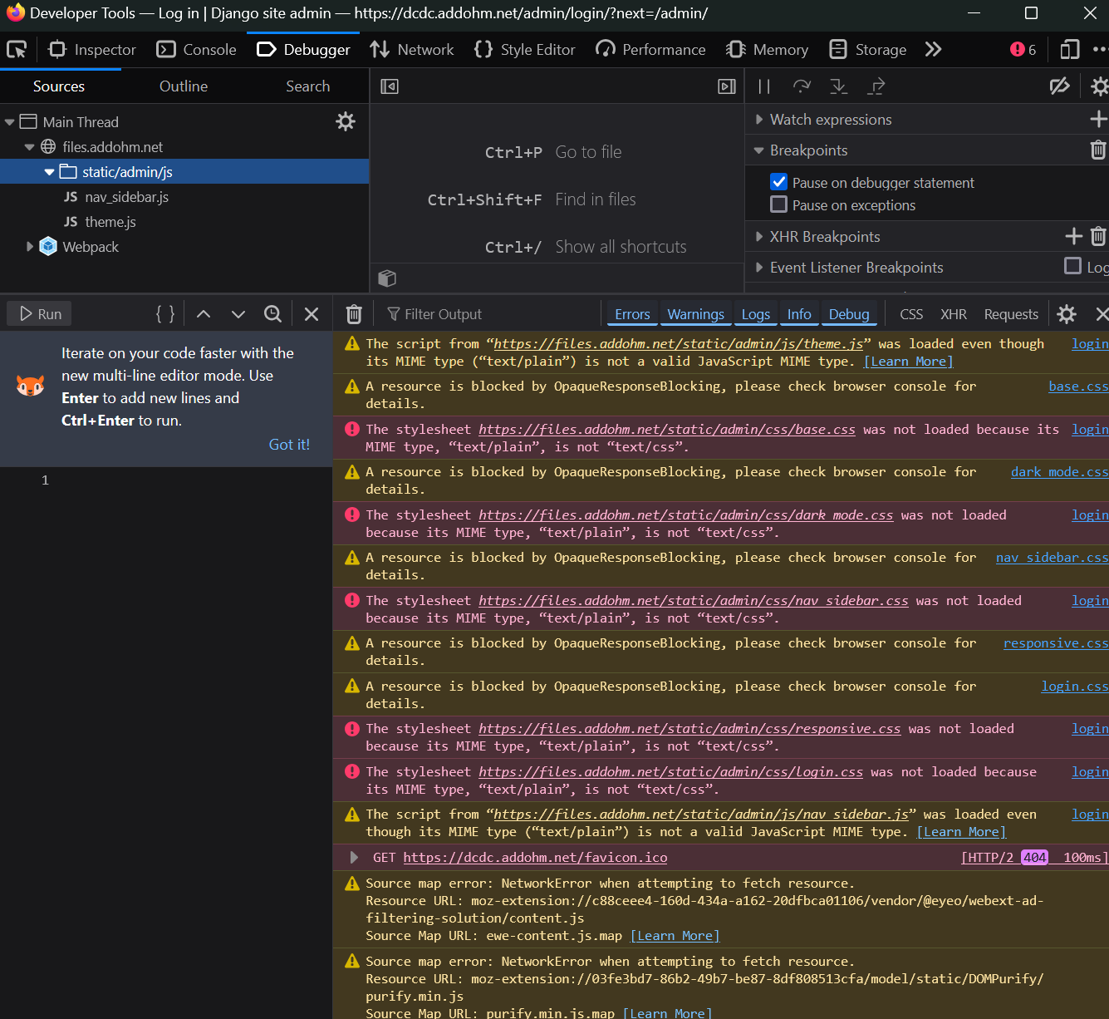This screenshot has height=1019, width=1109.
Task: Expand XHR Breakpoints section
Action: [x=758, y=237]
